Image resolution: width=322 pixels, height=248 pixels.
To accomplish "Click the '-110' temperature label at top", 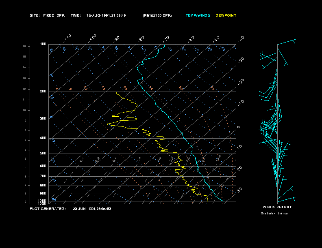I will tap(67, 38).
